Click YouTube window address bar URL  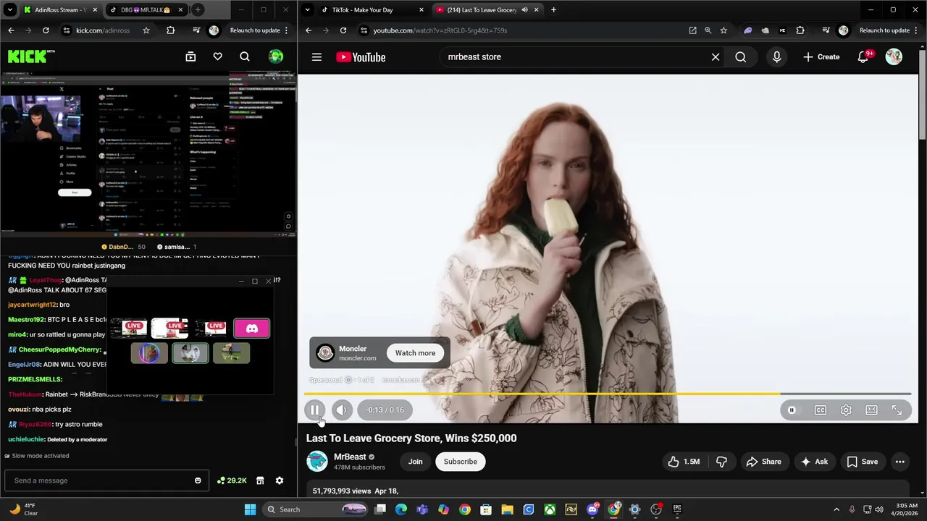coord(440,30)
